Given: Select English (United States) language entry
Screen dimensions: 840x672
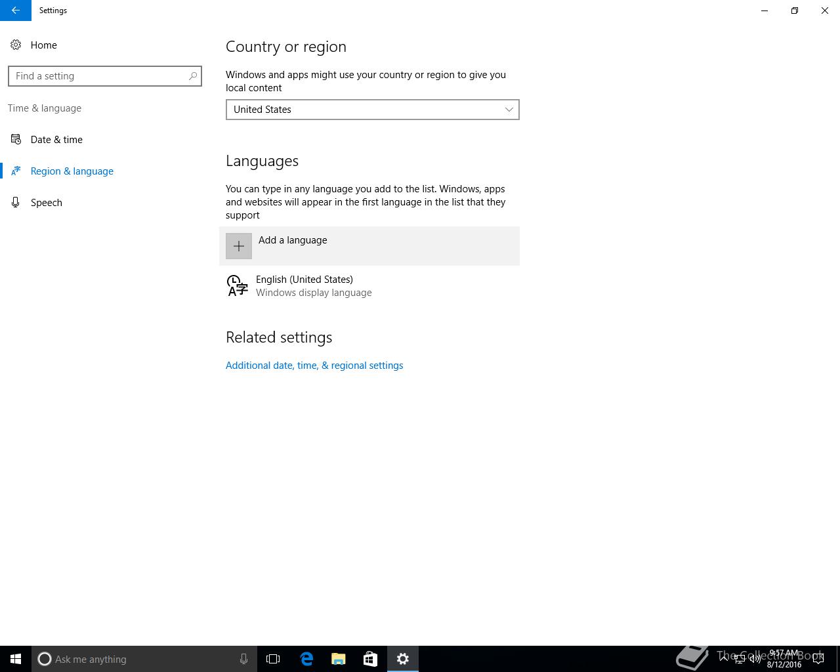Looking at the screenshot, I should click(x=369, y=286).
